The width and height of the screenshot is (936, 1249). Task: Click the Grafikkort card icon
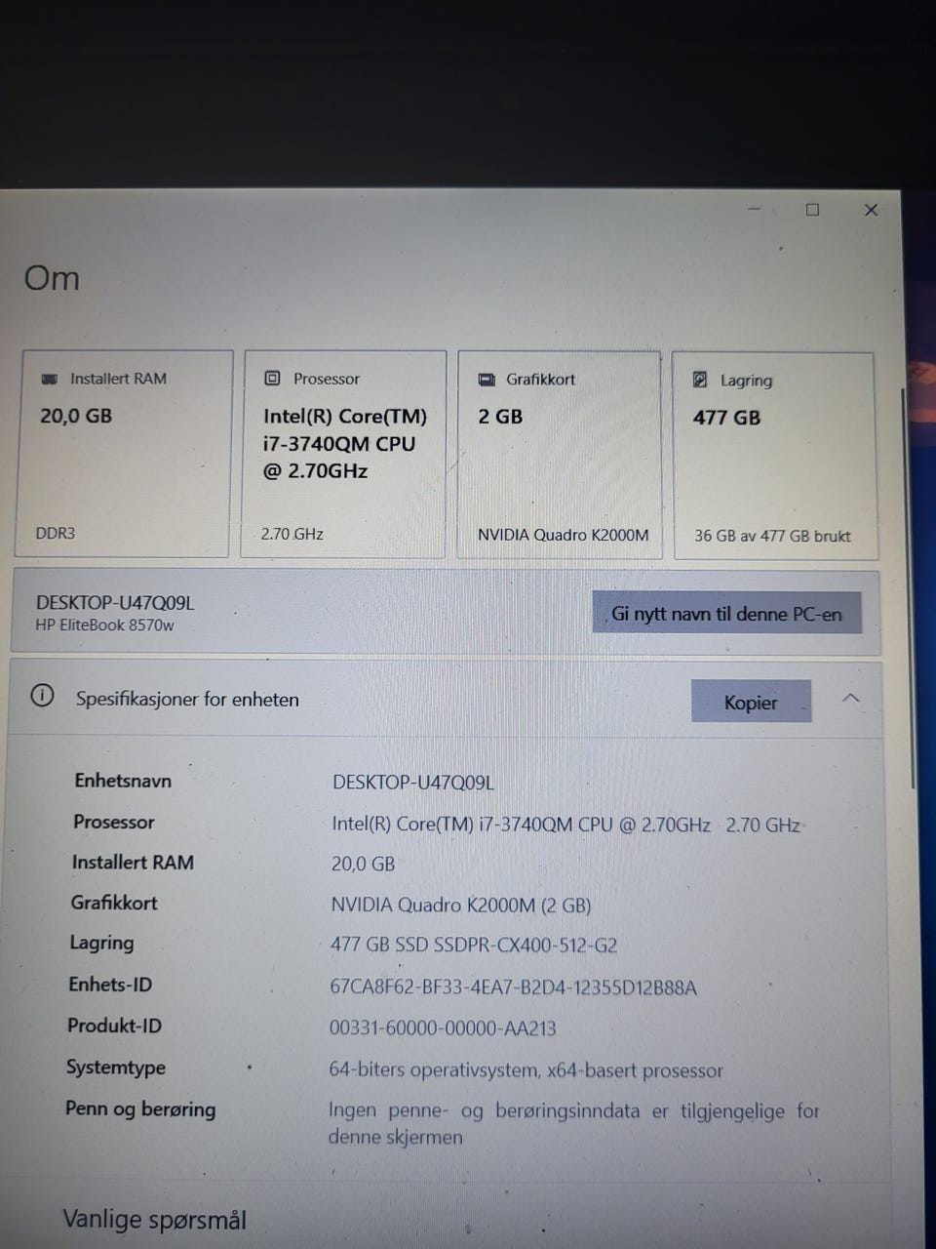[487, 380]
